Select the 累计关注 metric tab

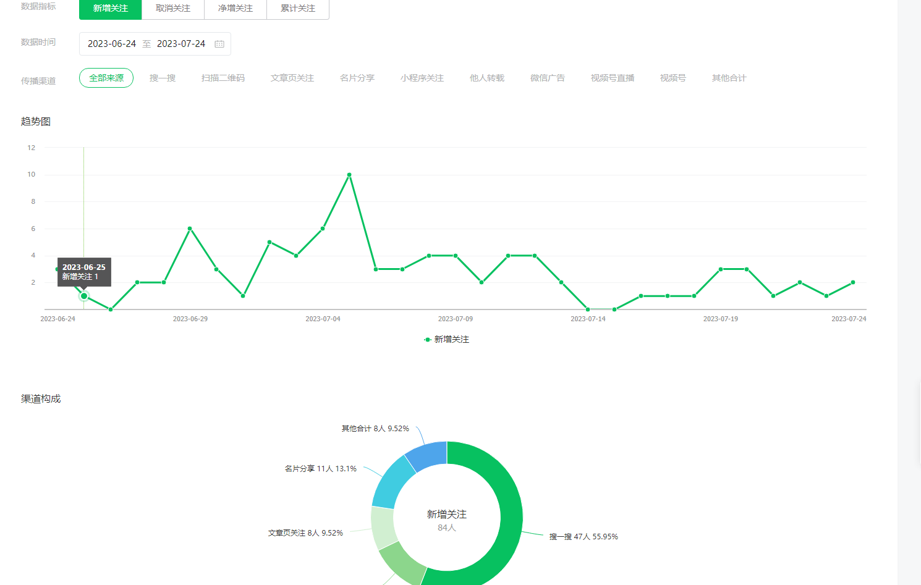(x=298, y=9)
